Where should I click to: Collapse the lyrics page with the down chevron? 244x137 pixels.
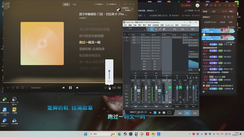[8, 88]
